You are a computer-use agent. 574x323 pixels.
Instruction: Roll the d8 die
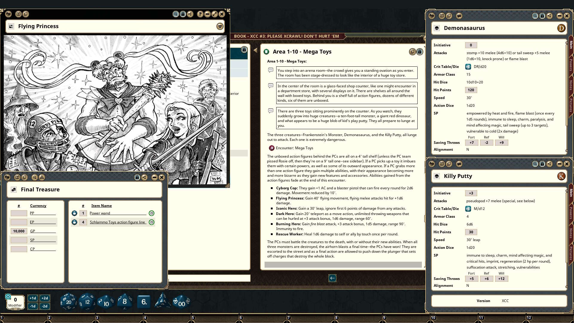click(x=125, y=301)
